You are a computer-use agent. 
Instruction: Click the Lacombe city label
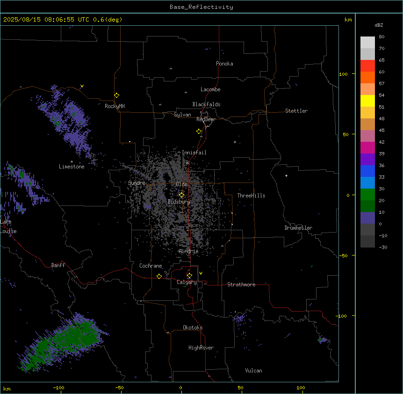pyautogui.click(x=210, y=89)
